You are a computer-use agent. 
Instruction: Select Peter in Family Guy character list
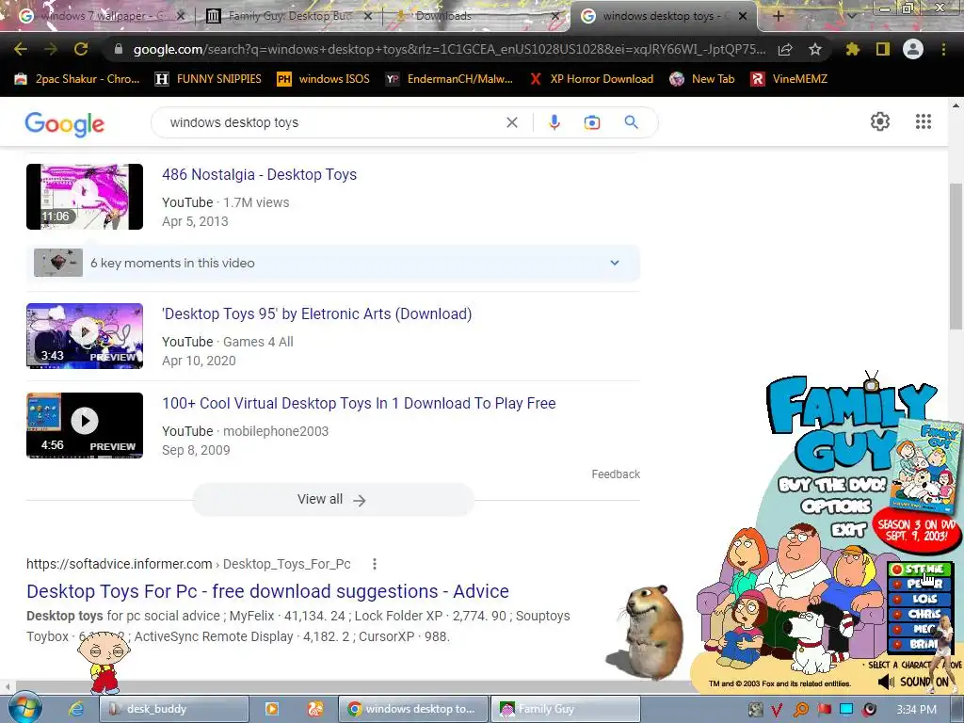tap(920, 584)
